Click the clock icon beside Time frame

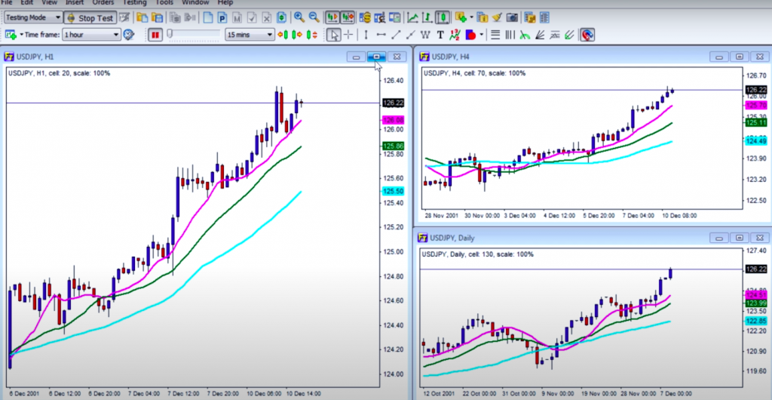(128, 35)
